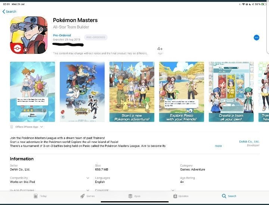The width and height of the screenshot is (269, 205).
Task: Tap the Games rocket icon
Action: point(83,196)
